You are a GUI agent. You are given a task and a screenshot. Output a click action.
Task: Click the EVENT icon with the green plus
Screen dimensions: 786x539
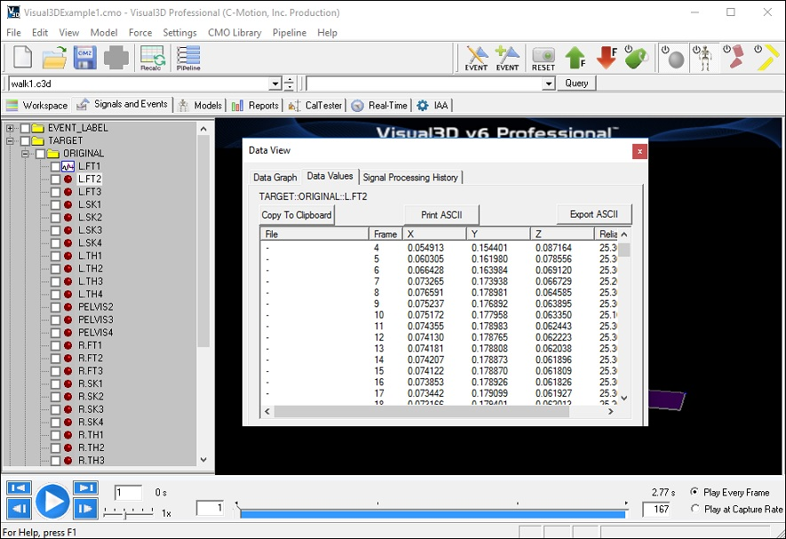pos(507,58)
